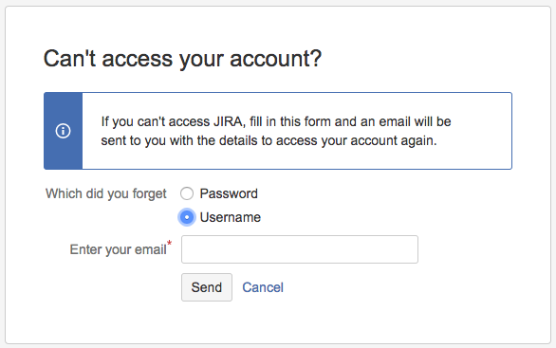
Task: Click the word 'email' in field label
Action: click(150, 249)
